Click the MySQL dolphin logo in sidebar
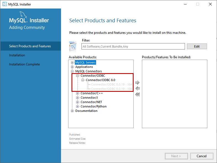Screen dimensions: 217x163 [23, 15]
